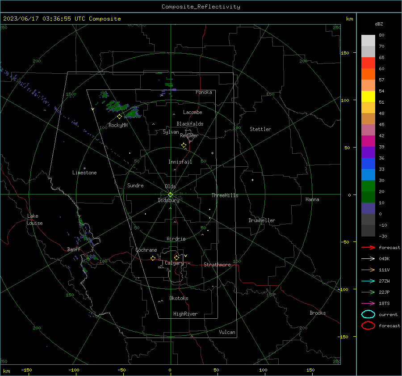The height and width of the screenshot is (376, 402).
Task: Select the white plus marker west of Hanna
Action: click(x=252, y=180)
